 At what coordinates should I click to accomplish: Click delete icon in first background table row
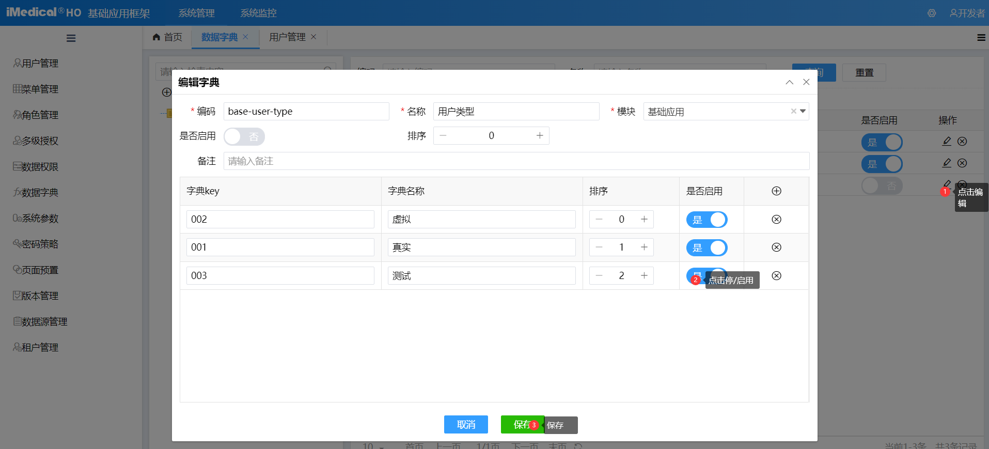click(962, 141)
